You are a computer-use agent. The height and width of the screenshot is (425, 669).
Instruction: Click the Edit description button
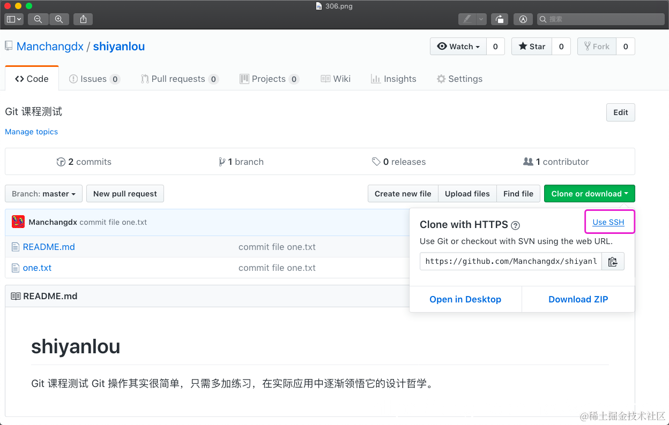[x=621, y=112]
